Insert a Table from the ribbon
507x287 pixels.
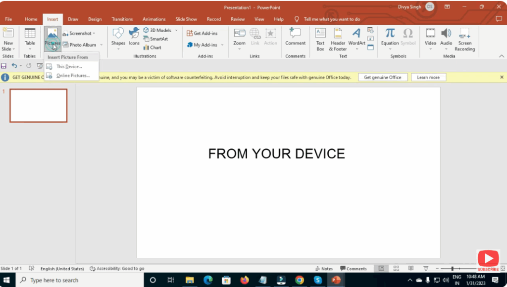30,37
